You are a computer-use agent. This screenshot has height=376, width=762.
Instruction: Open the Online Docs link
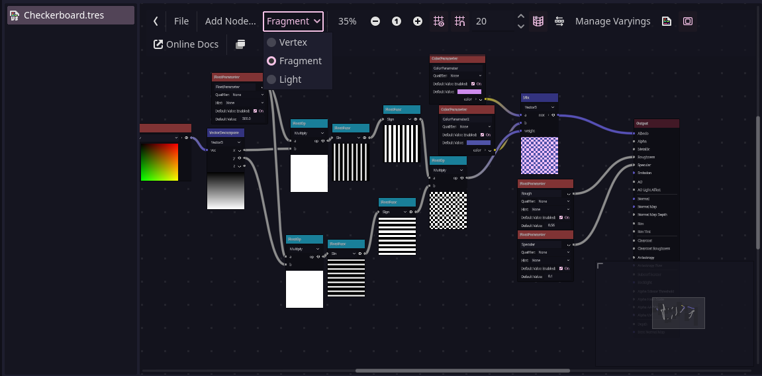[x=186, y=44]
